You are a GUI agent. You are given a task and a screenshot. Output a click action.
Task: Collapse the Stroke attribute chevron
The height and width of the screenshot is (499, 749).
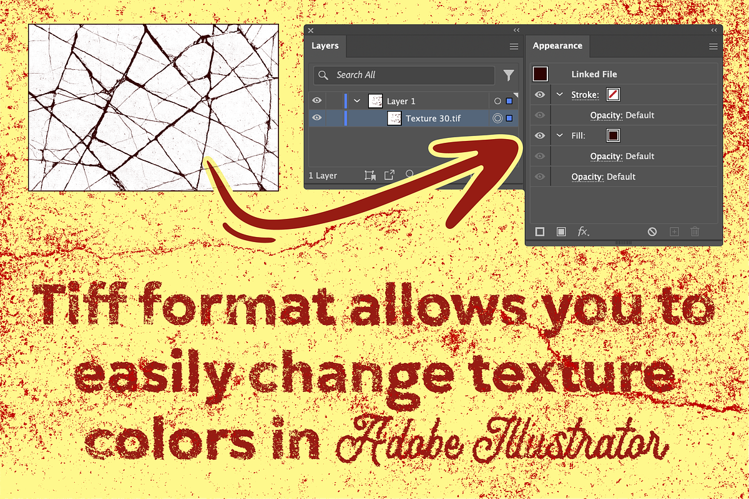coord(560,95)
